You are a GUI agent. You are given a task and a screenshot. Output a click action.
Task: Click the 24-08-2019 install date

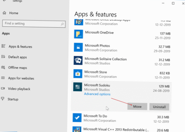(161, 91)
